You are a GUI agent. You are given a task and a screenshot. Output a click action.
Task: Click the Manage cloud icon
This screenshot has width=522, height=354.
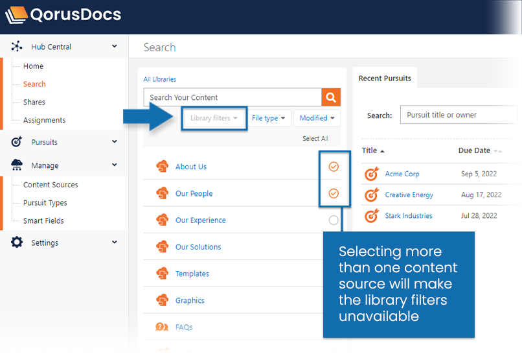(x=17, y=165)
